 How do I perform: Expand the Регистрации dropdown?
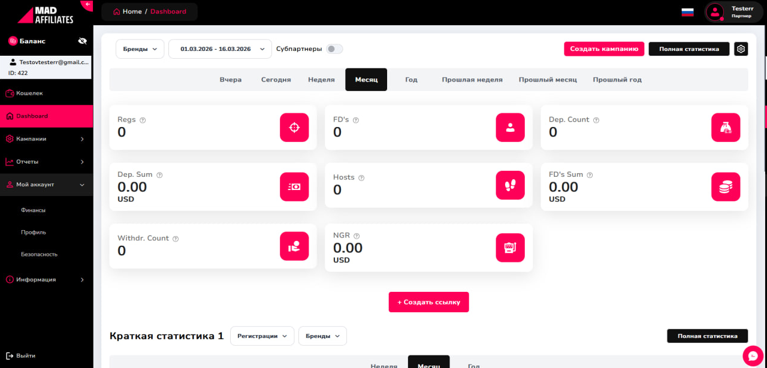point(262,336)
